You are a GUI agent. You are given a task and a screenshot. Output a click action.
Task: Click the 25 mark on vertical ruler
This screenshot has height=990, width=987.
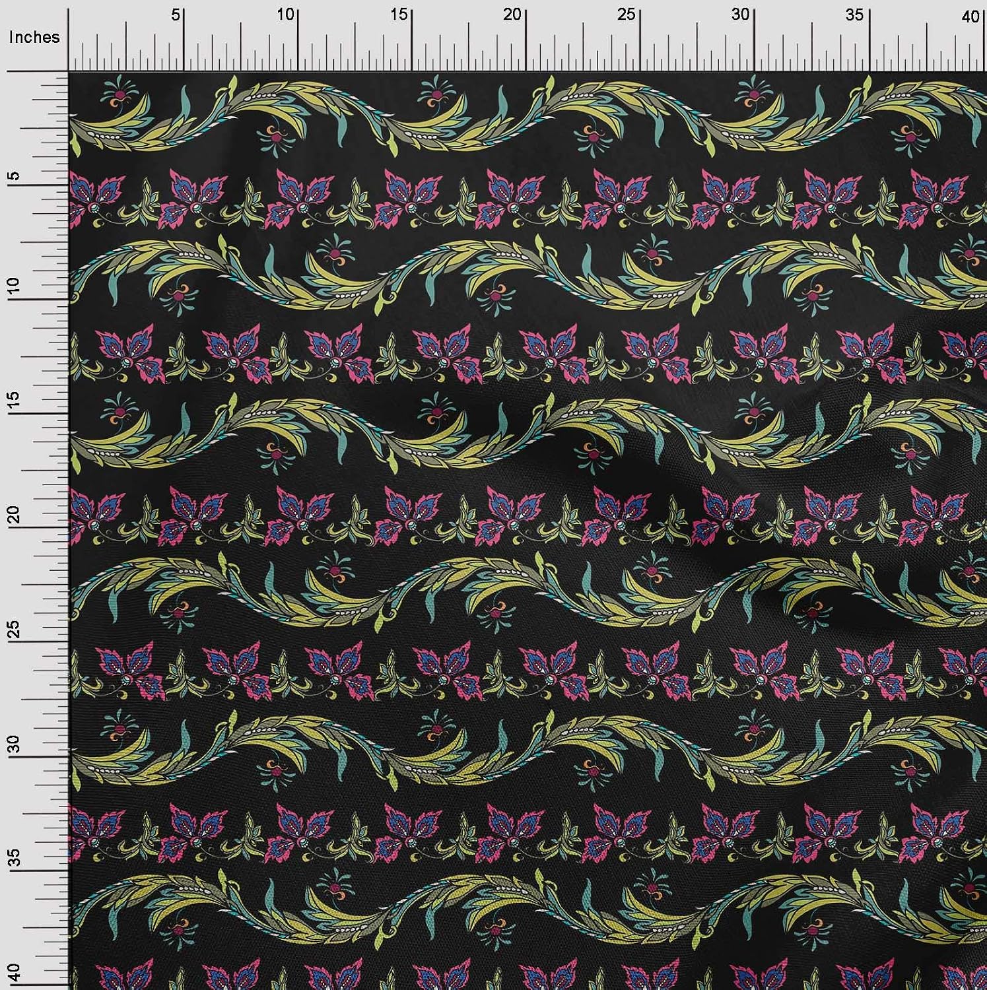point(15,629)
